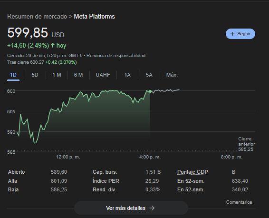Select the 1D time range tab
This screenshot has width=269, height=218.
coord(13,75)
